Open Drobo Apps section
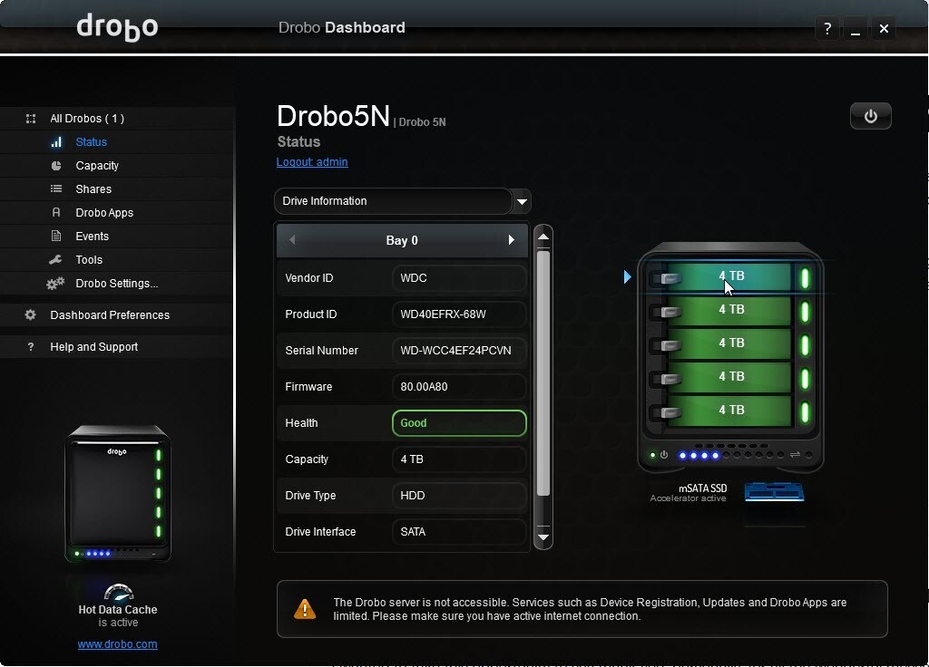The width and height of the screenshot is (929, 667). (104, 212)
